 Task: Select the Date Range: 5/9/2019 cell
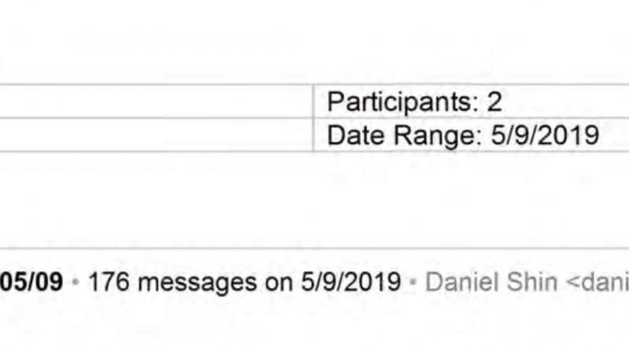coord(471,135)
